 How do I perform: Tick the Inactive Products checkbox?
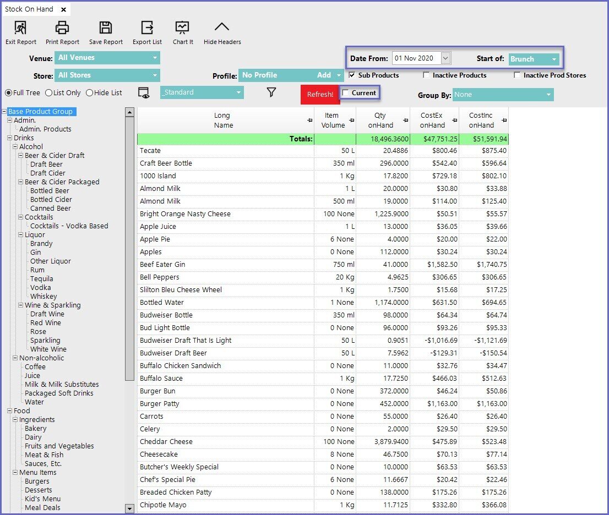[x=426, y=75]
